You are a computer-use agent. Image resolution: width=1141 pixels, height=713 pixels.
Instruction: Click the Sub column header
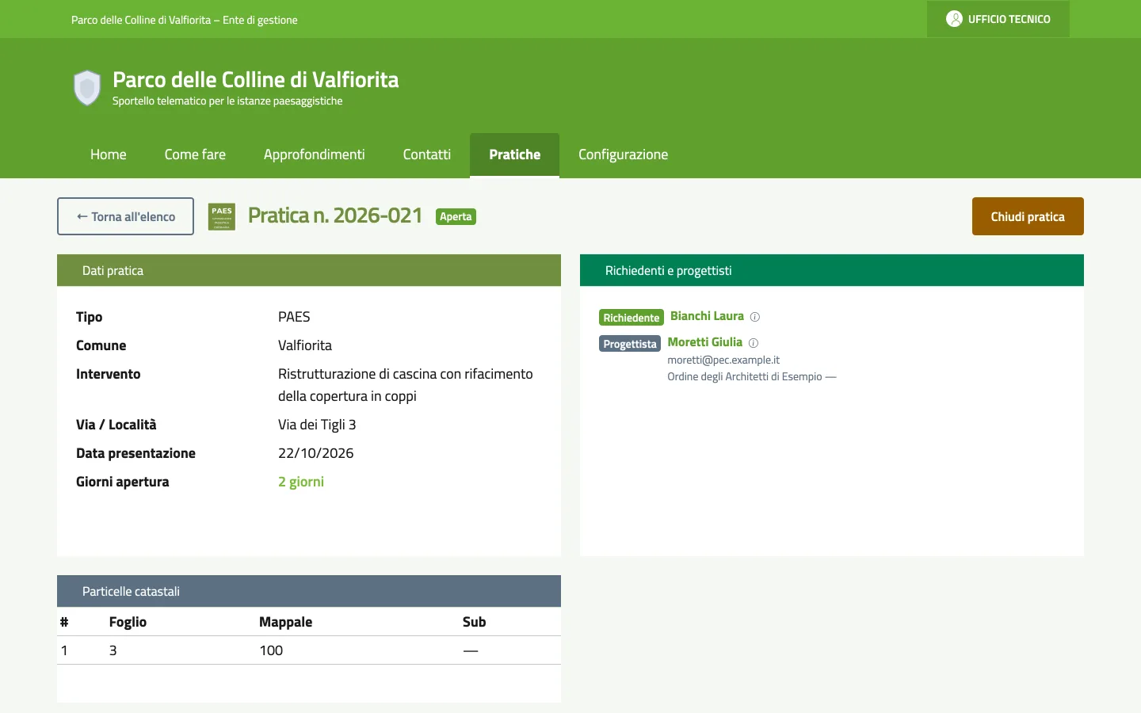click(x=474, y=622)
